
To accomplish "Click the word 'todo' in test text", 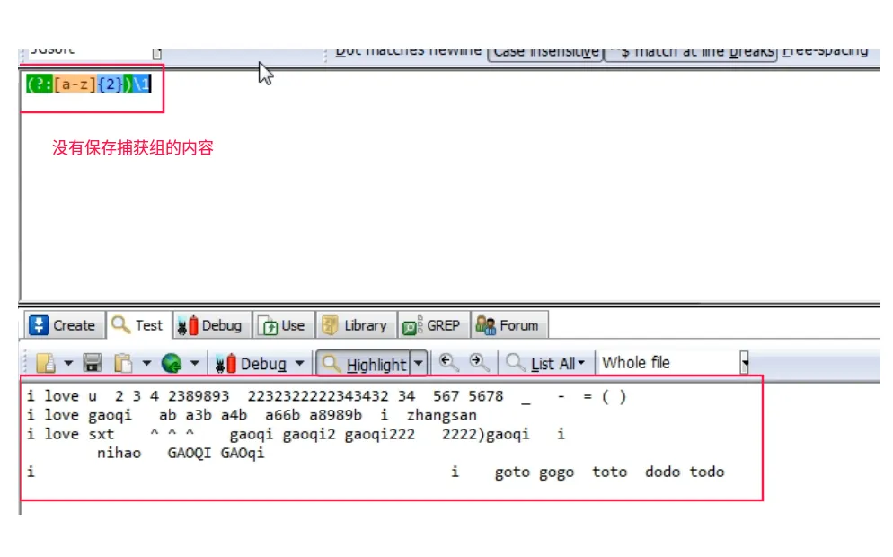I will [707, 473].
